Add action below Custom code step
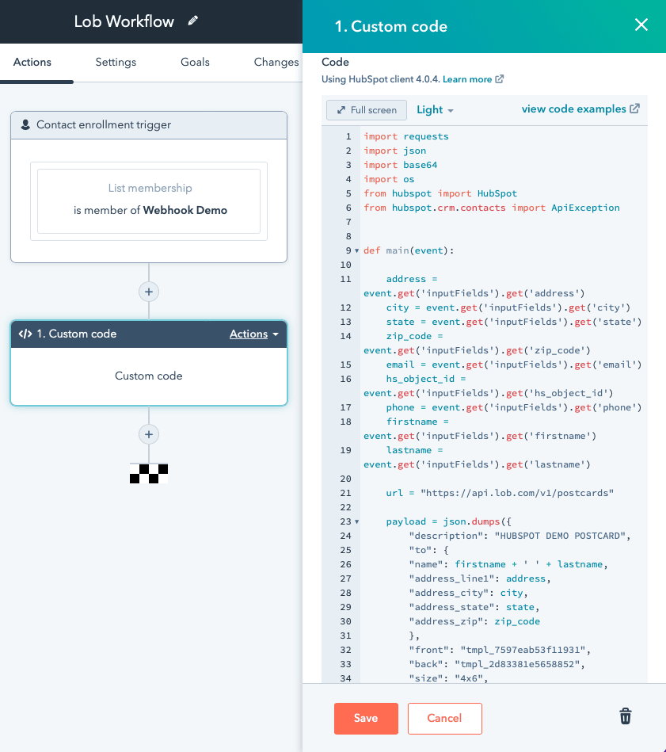 click(x=149, y=434)
